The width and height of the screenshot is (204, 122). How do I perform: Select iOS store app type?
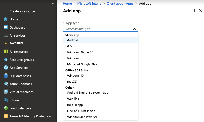click(x=101, y=46)
